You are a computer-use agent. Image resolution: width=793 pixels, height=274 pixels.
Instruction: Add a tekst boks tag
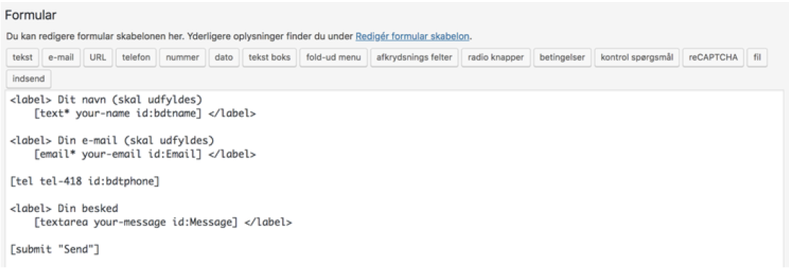point(269,57)
